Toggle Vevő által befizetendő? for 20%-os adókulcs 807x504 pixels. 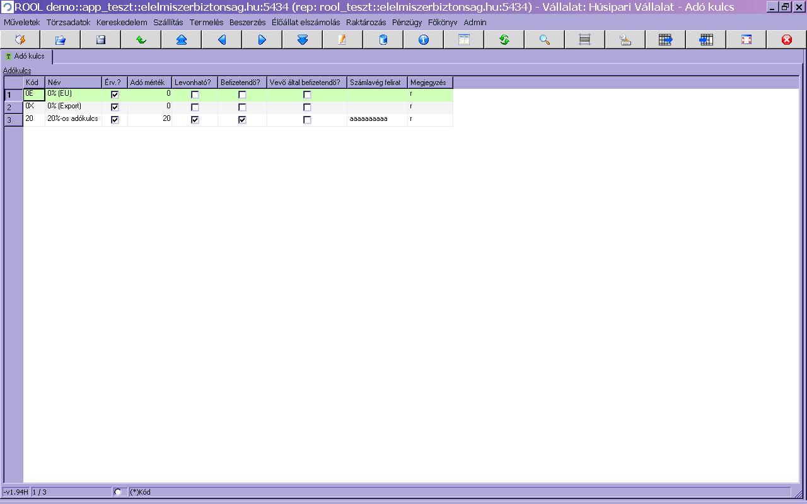click(307, 120)
